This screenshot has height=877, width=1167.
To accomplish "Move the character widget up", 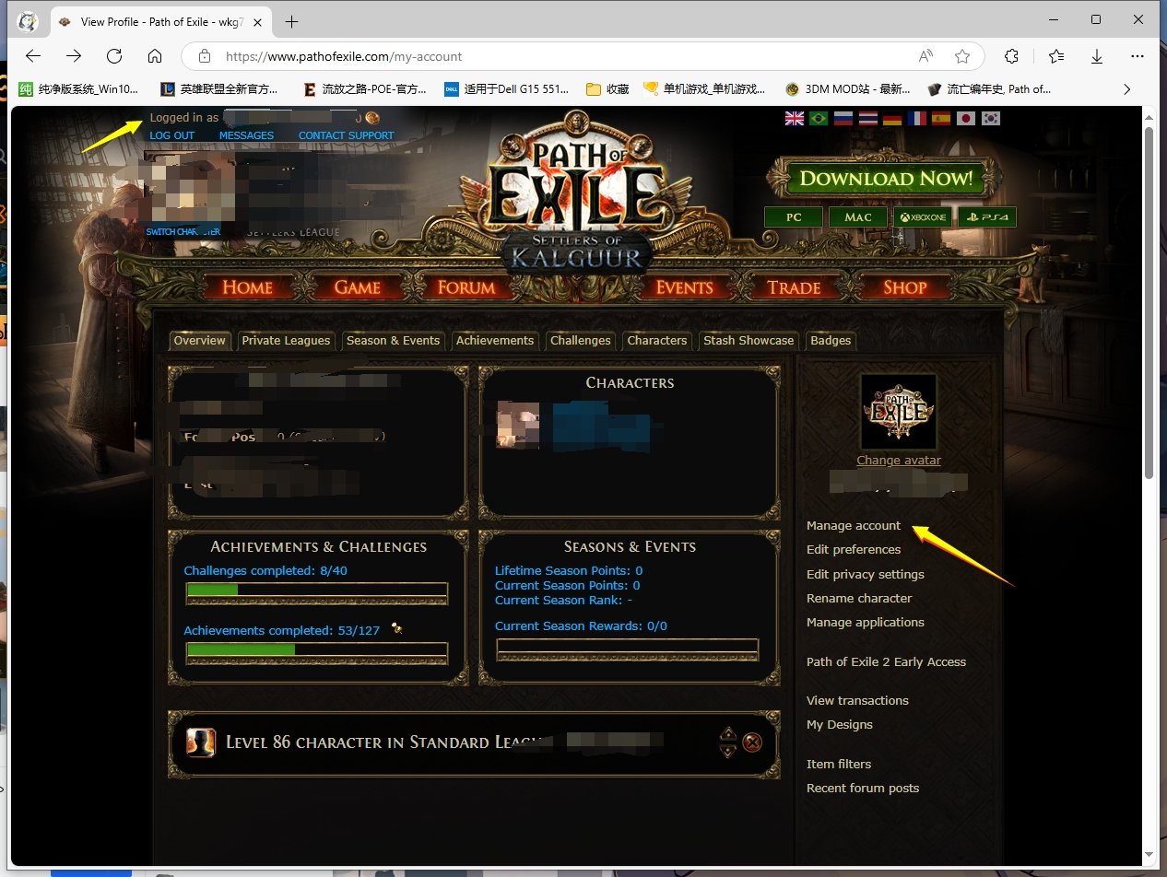I will tap(728, 734).
